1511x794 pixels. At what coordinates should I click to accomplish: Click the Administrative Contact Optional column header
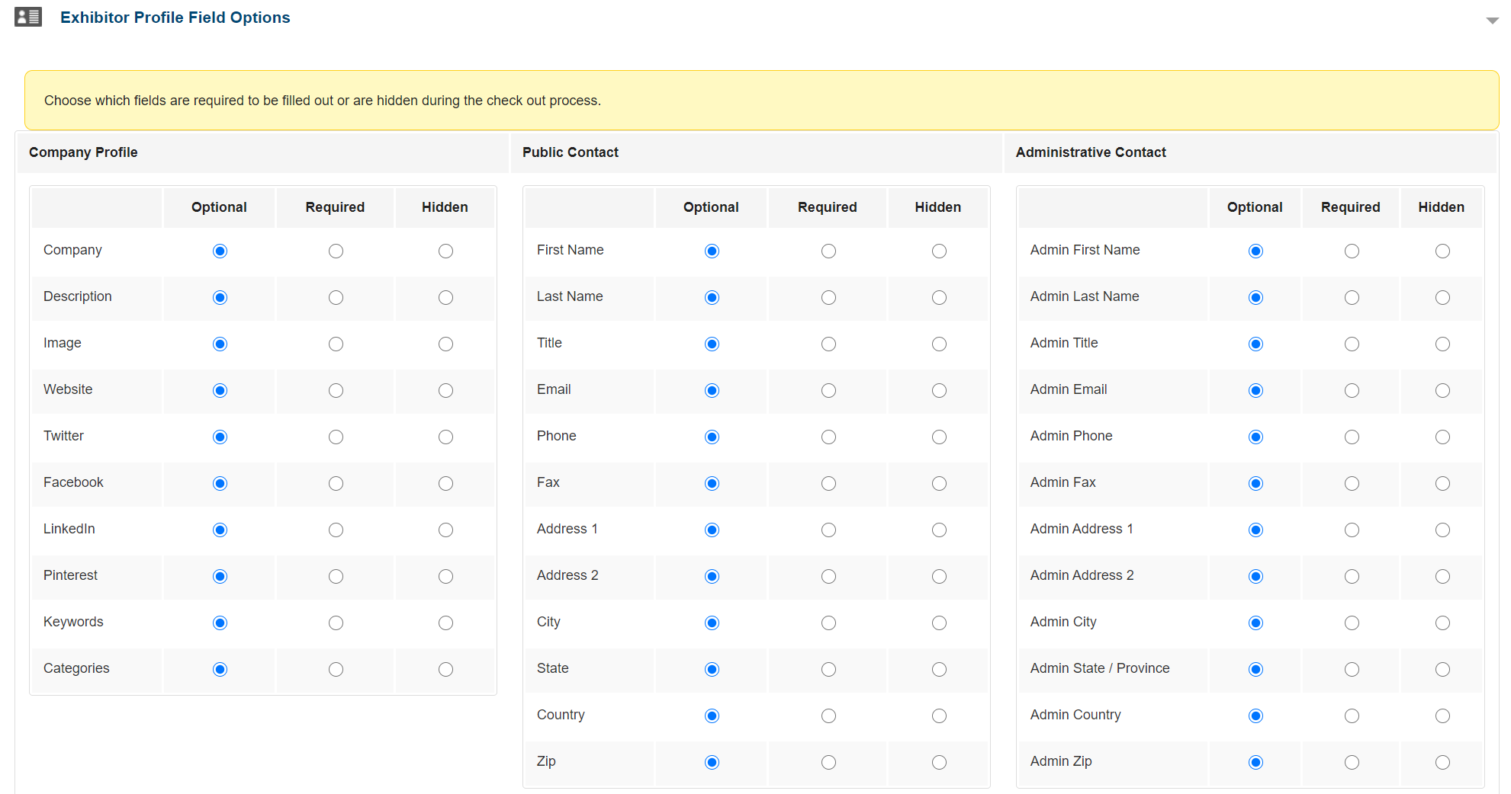pos(1255,207)
